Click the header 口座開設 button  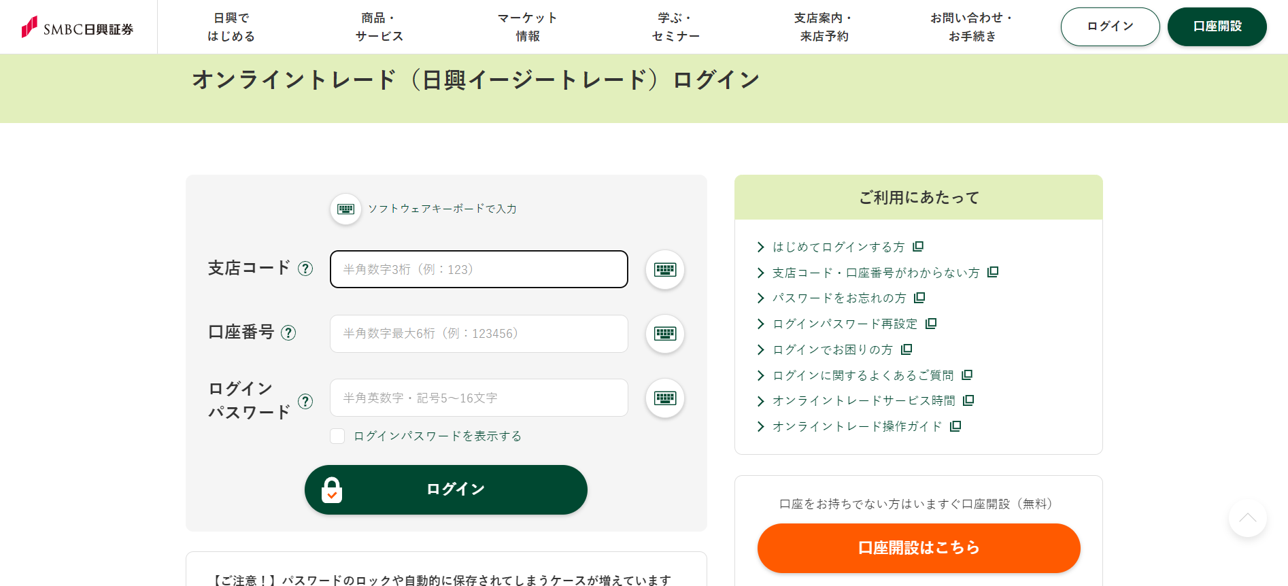[x=1217, y=27]
